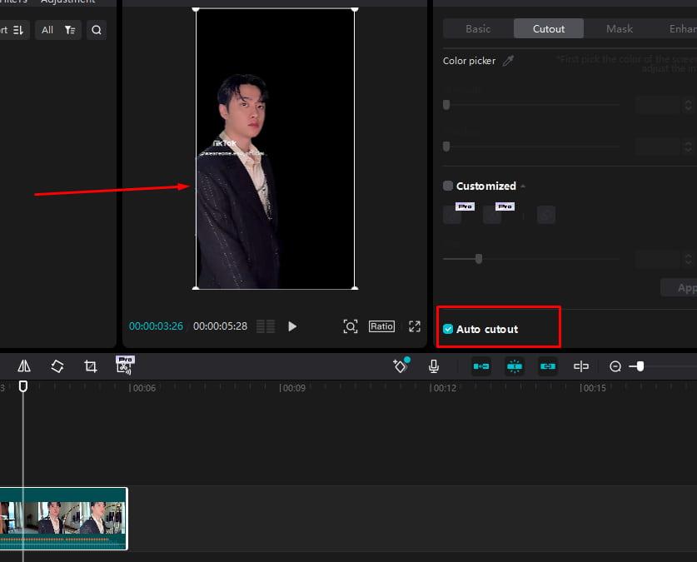Select the Mirror tool above the timeline
Image resolution: width=697 pixels, height=562 pixels.
coord(23,366)
